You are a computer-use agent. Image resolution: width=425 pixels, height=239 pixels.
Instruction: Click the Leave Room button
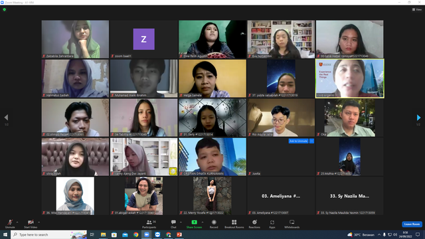pyautogui.click(x=412, y=224)
